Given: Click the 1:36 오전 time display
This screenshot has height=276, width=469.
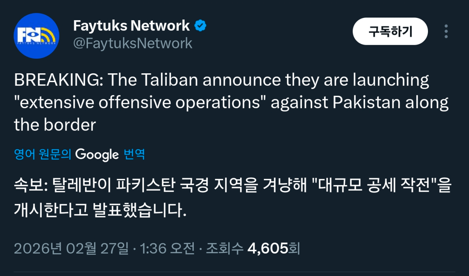Looking at the screenshot, I should tap(168, 248).
